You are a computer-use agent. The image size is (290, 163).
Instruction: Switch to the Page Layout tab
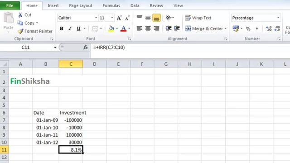click(x=81, y=6)
